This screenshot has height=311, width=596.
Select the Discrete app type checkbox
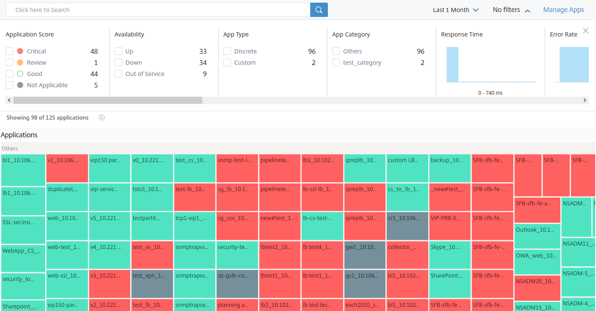point(227,51)
